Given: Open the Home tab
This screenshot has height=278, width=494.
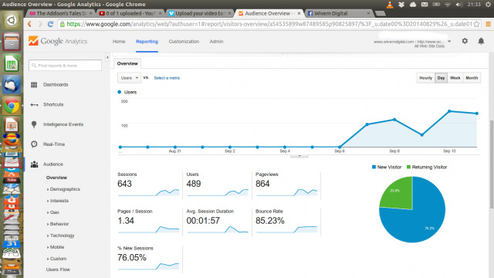Looking at the screenshot, I should tap(119, 41).
